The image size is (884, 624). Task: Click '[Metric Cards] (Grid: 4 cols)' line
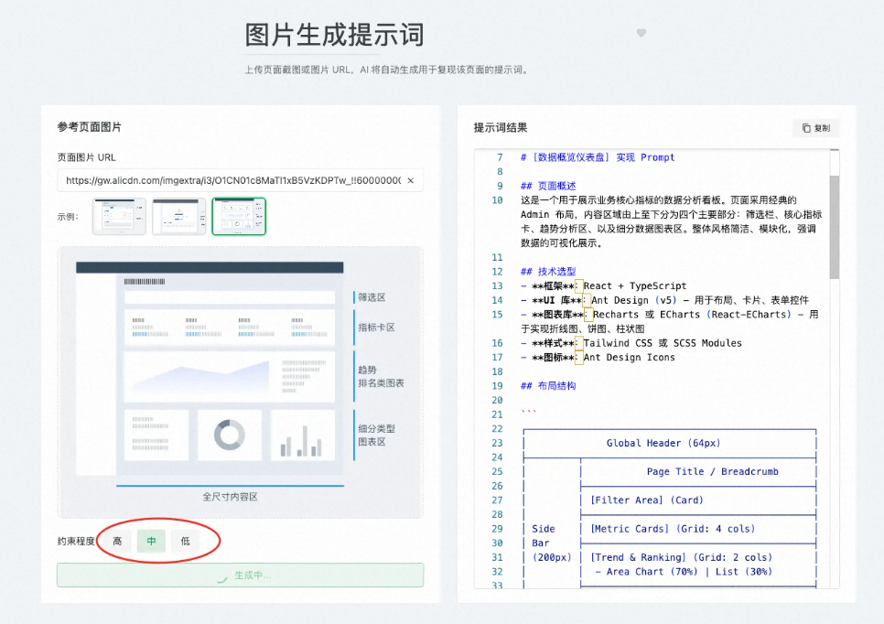673,529
